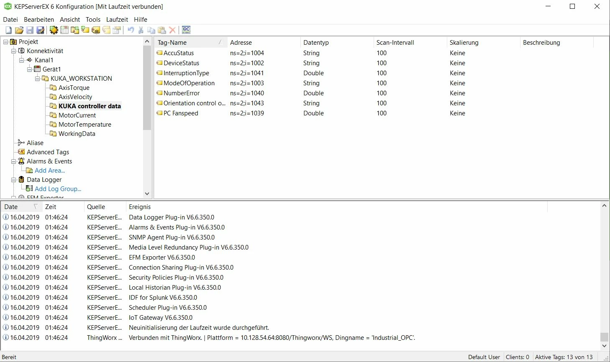Click the Datentyp column header
This screenshot has height=362, width=610.
tap(337, 43)
